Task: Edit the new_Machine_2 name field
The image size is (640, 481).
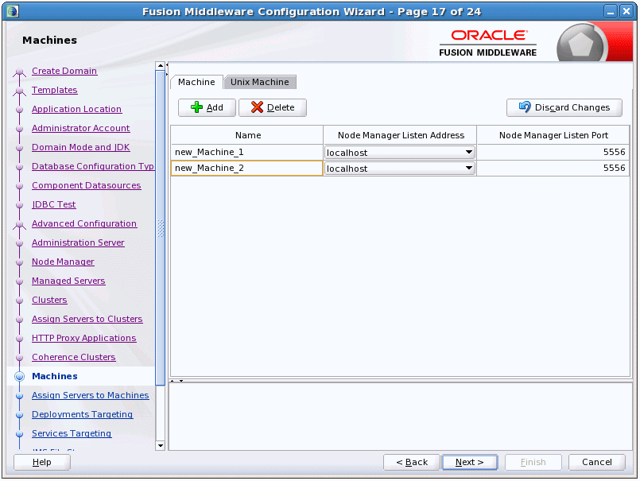Action: [247, 168]
